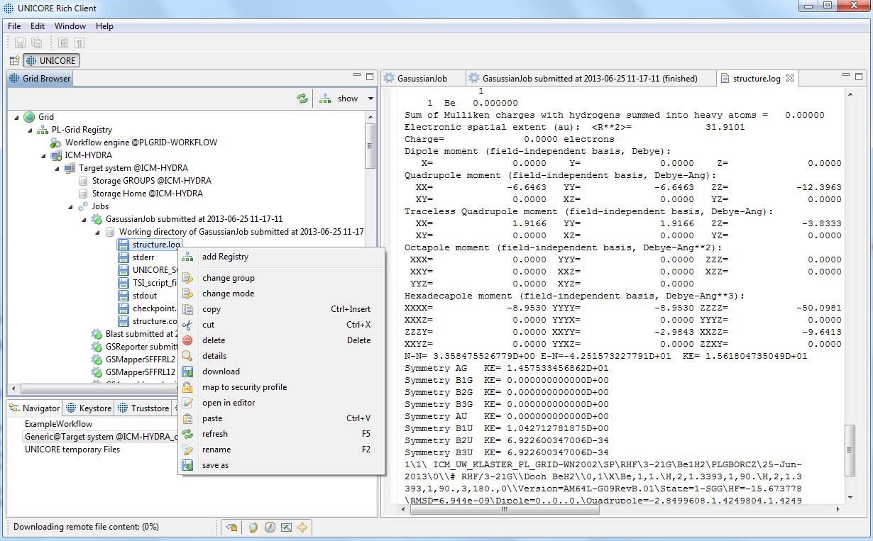Open the Edit menu
The image size is (873, 541).
pyautogui.click(x=38, y=26)
